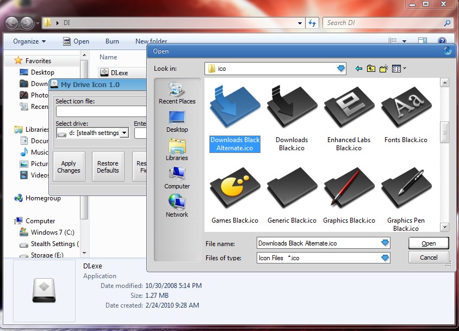
Task: Cancel the Open dialog
Action: point(428,257)
